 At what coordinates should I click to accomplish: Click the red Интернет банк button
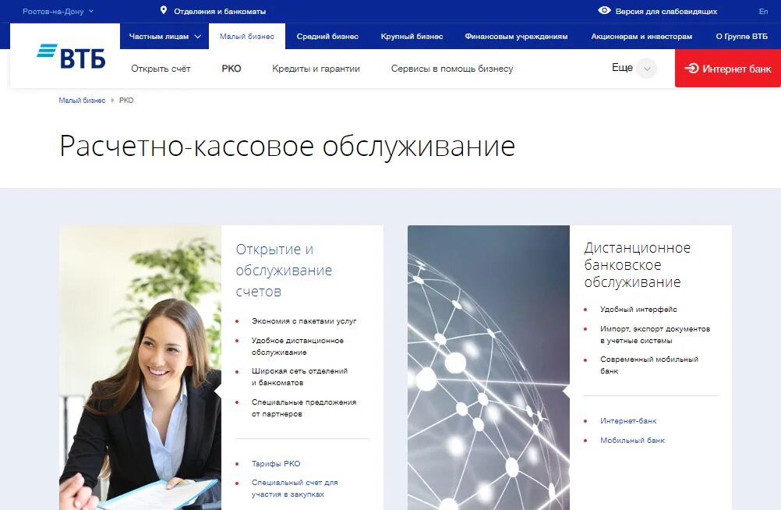pyautogui.click(x=728, y=69)
